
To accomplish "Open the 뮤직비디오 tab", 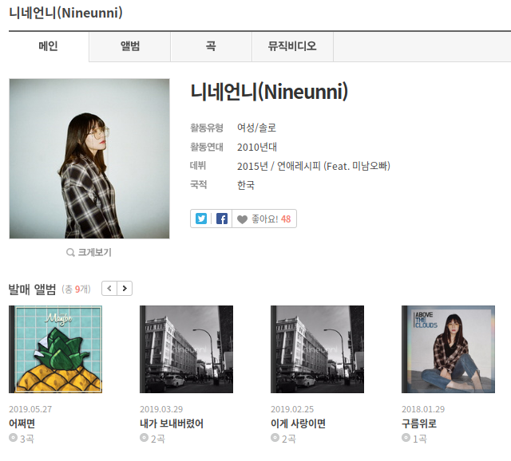I will [293, 46].
